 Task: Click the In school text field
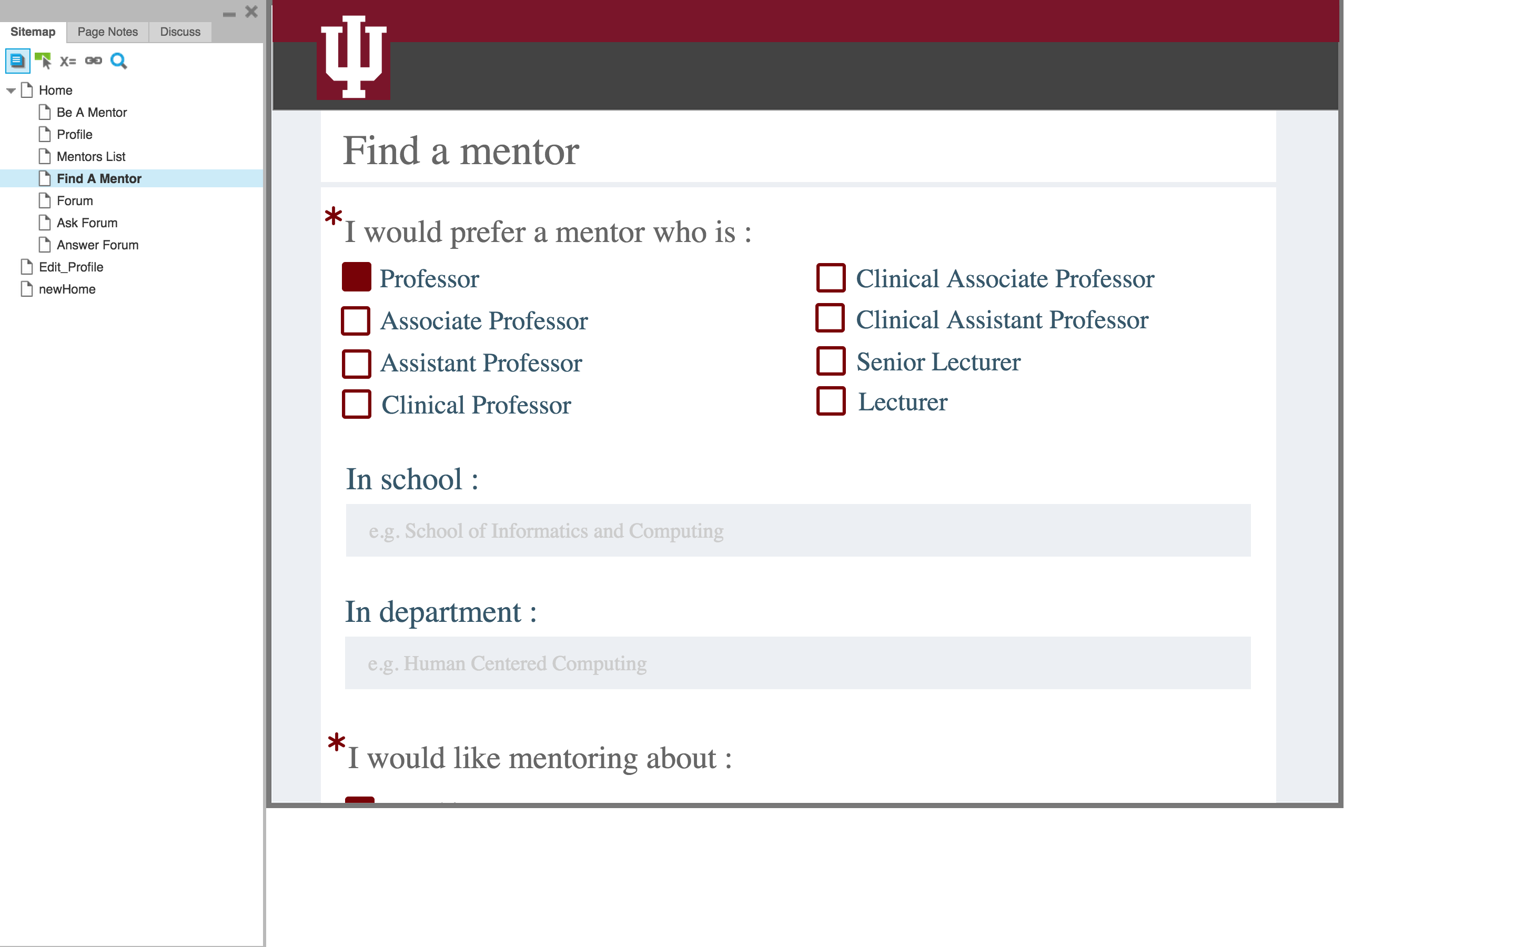797,530
